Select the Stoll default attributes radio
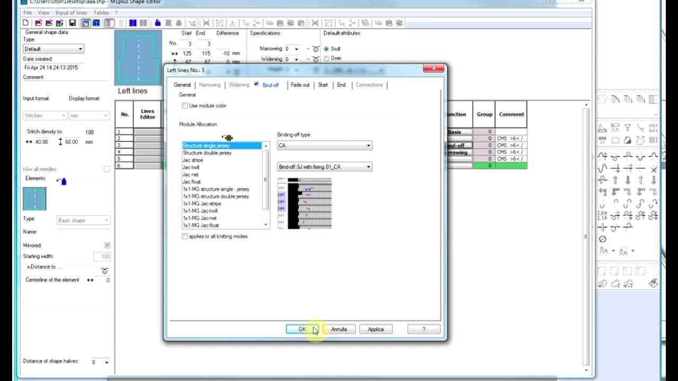Image resolution: width=678 pixels, height=381 pixels. click(x=326, y=49)
